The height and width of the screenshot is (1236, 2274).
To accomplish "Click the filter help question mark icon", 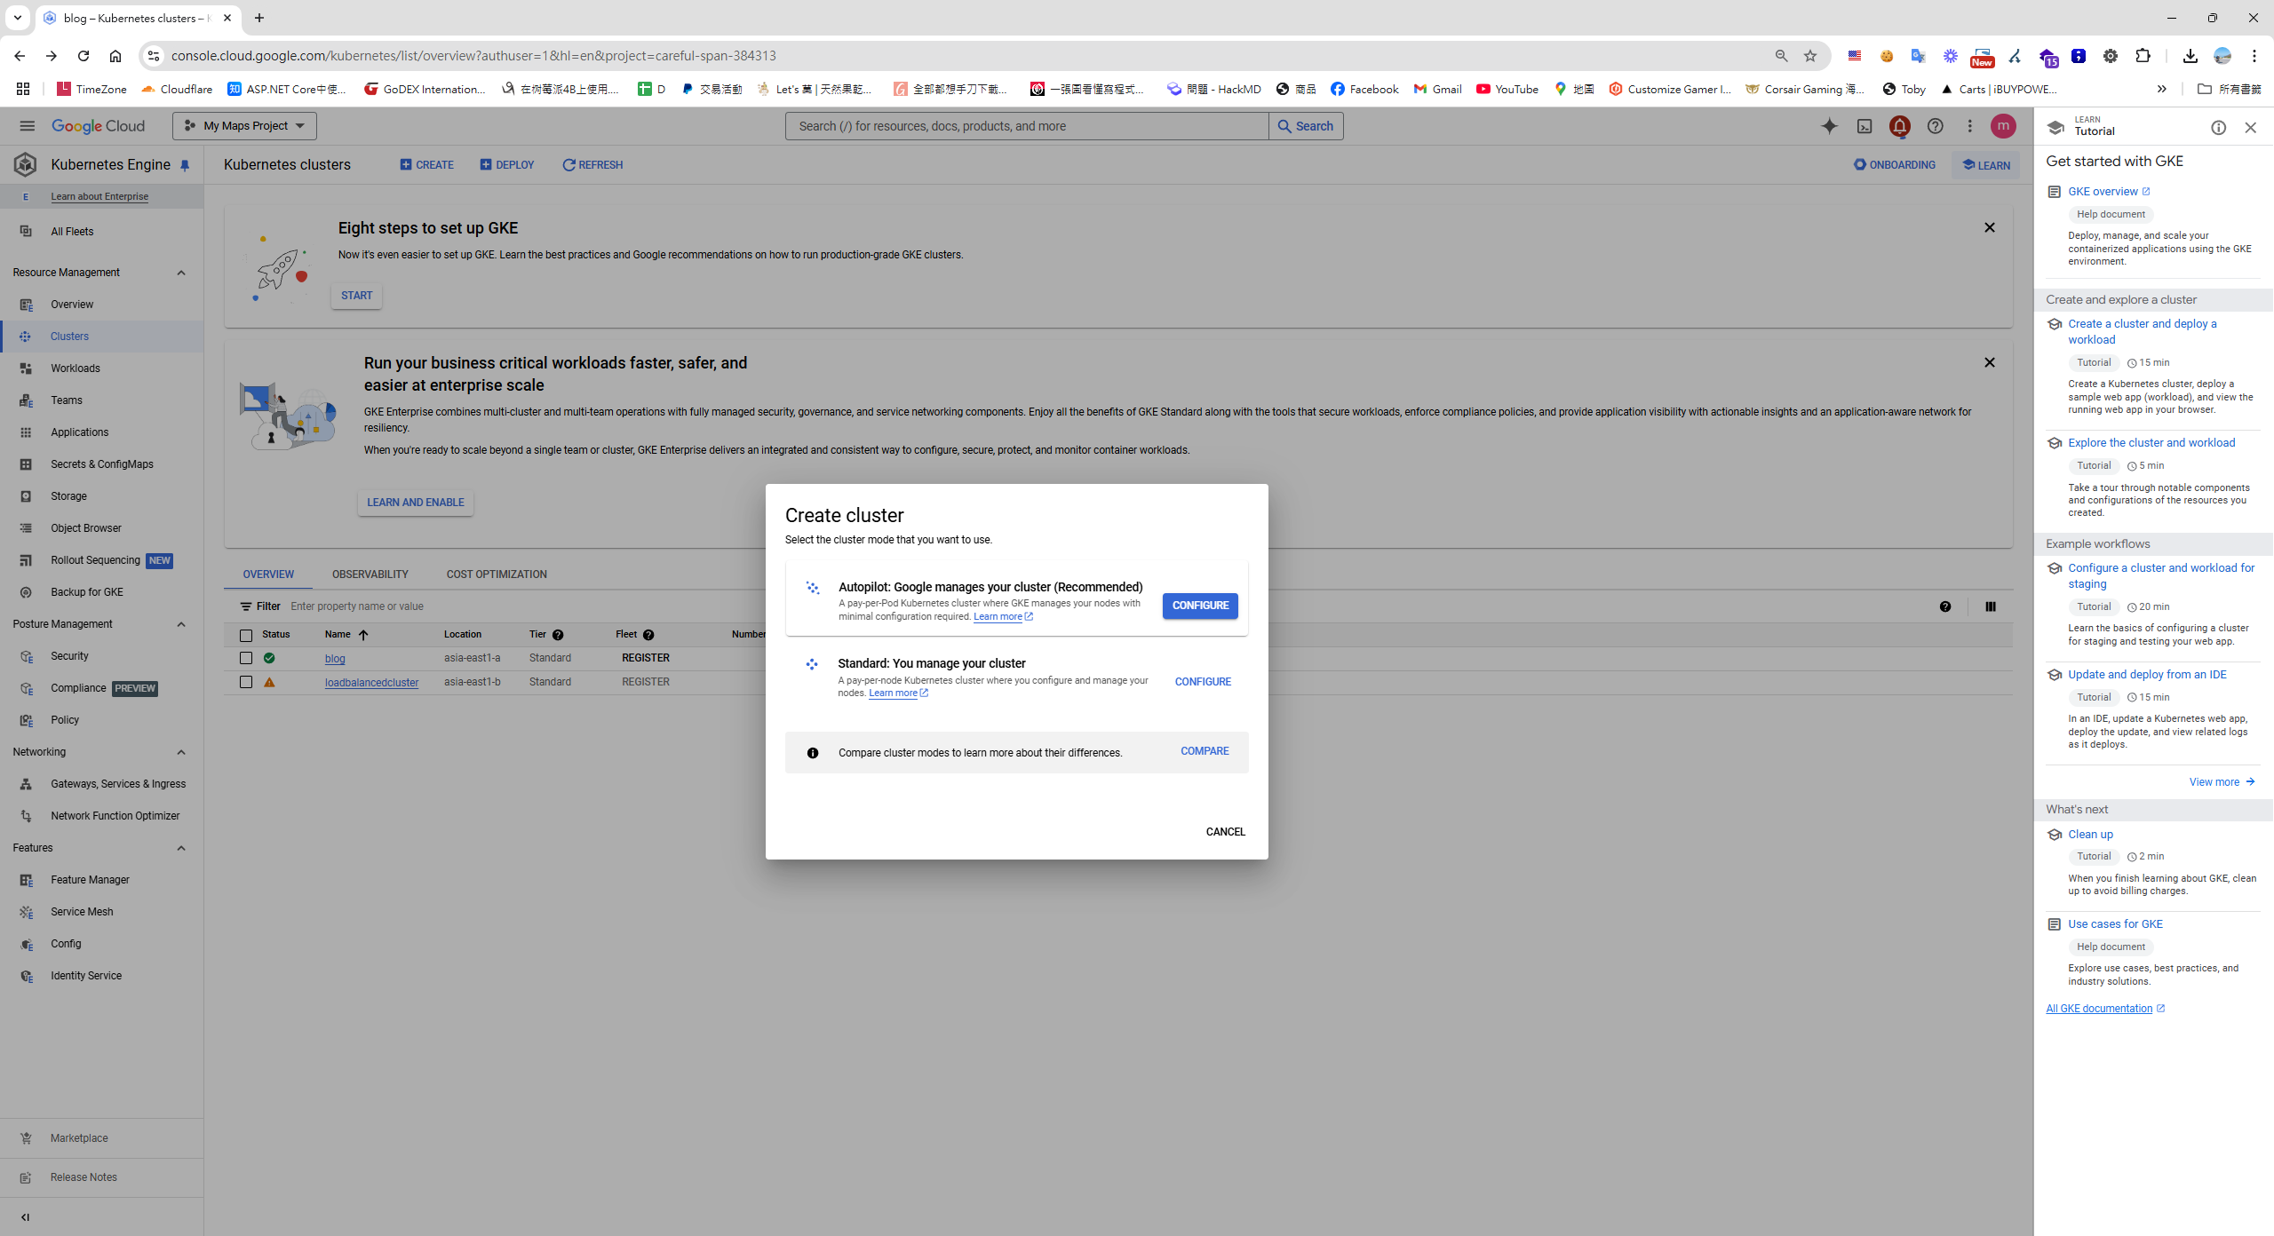I will tap(1945, 606).
